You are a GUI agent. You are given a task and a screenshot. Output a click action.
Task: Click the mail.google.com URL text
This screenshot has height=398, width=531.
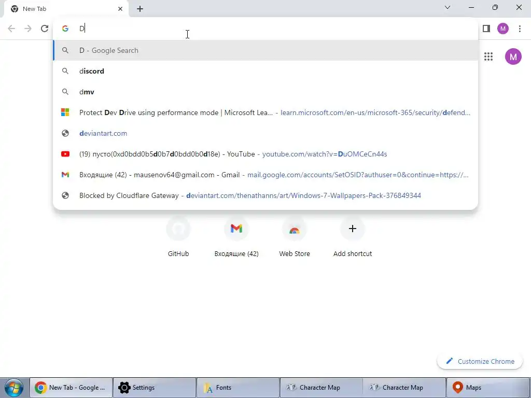358,175
